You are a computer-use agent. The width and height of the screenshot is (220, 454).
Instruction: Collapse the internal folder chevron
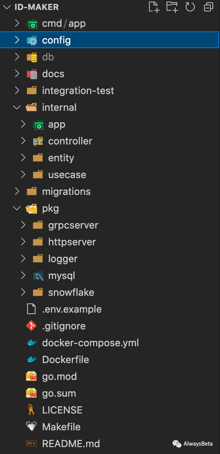[17, 107]
